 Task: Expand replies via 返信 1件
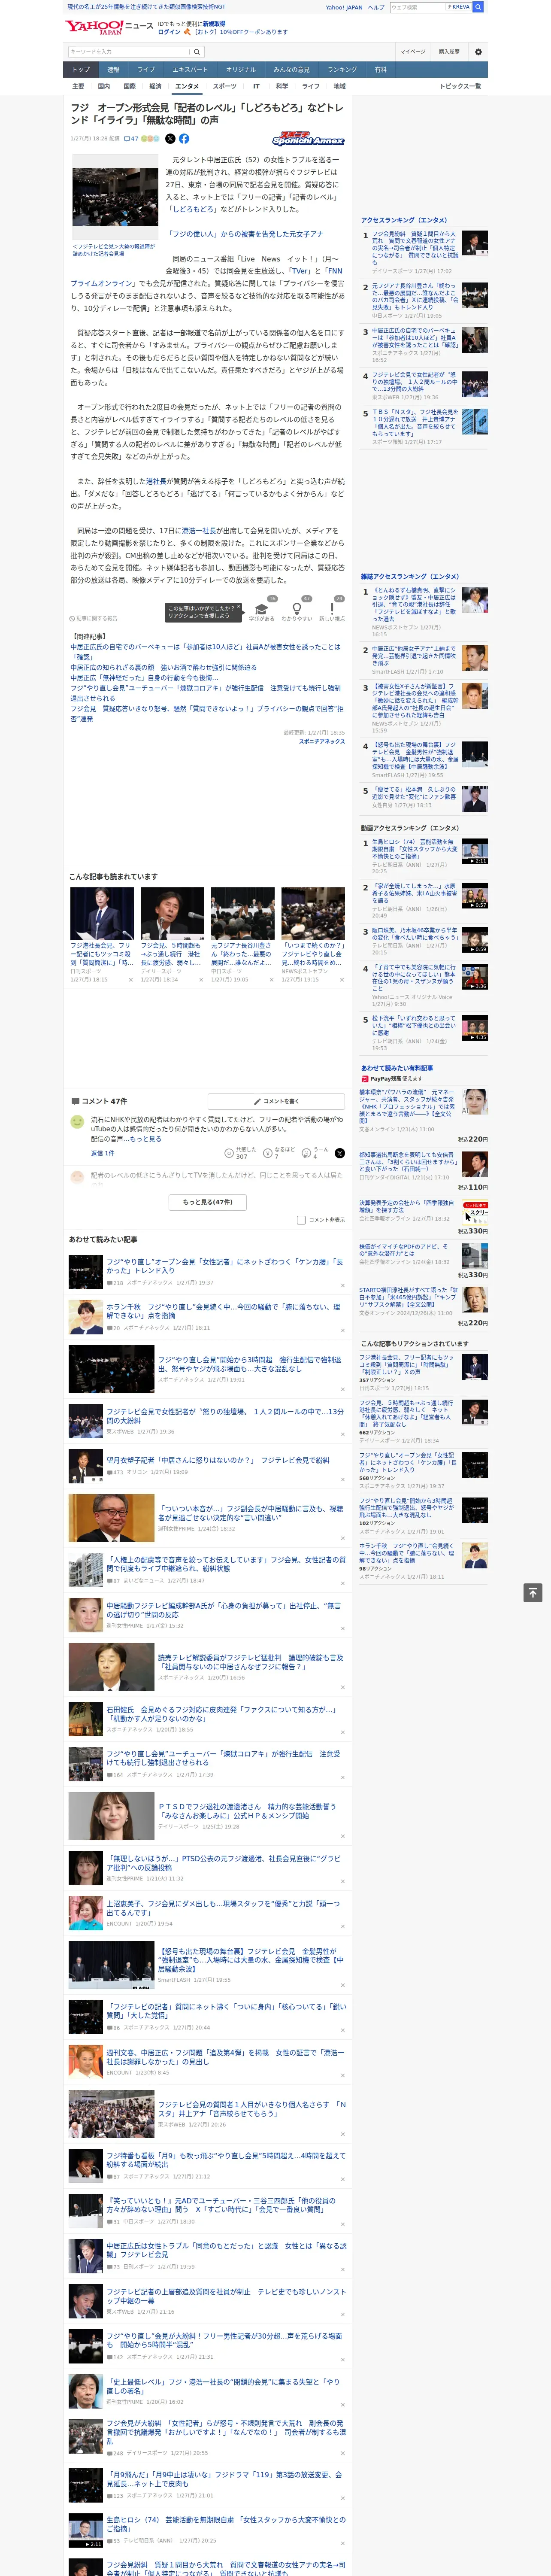point(103,1153)
